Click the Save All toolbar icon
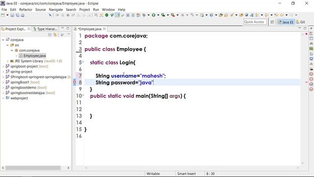The height and width of the screenshot is (177, 314). [18, 15]
